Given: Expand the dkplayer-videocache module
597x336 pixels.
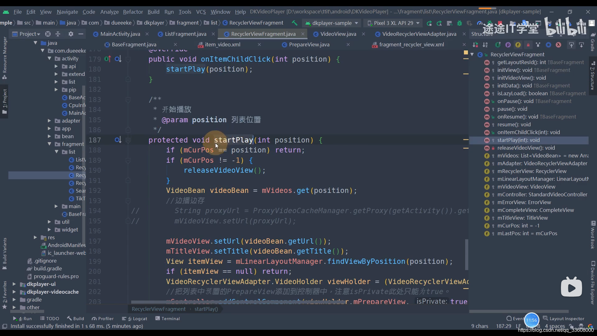Looking at the screenshot, I should click(x=14, y=292).
